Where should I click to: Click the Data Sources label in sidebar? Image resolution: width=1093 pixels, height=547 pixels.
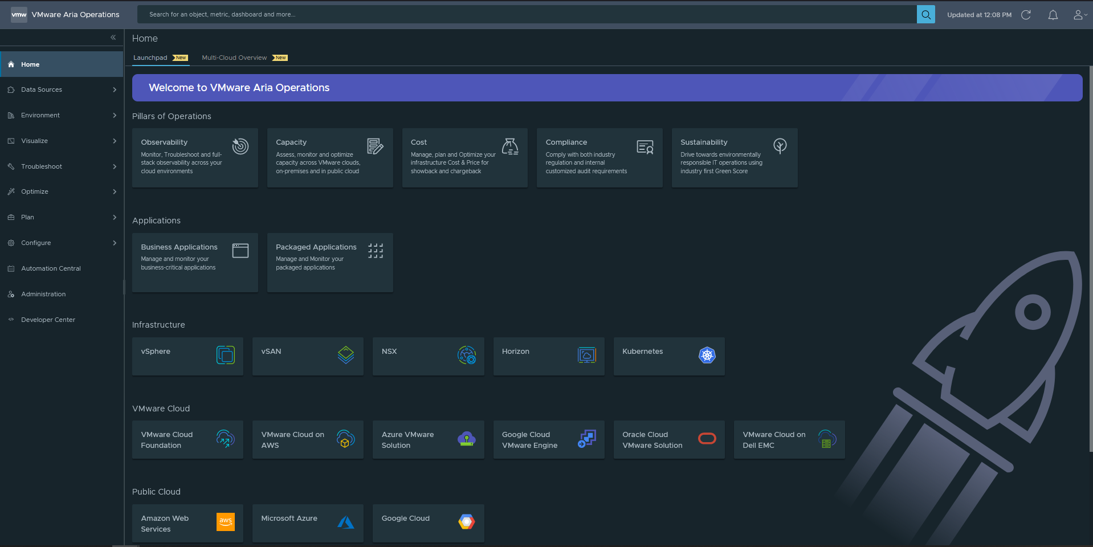point(42,89)
